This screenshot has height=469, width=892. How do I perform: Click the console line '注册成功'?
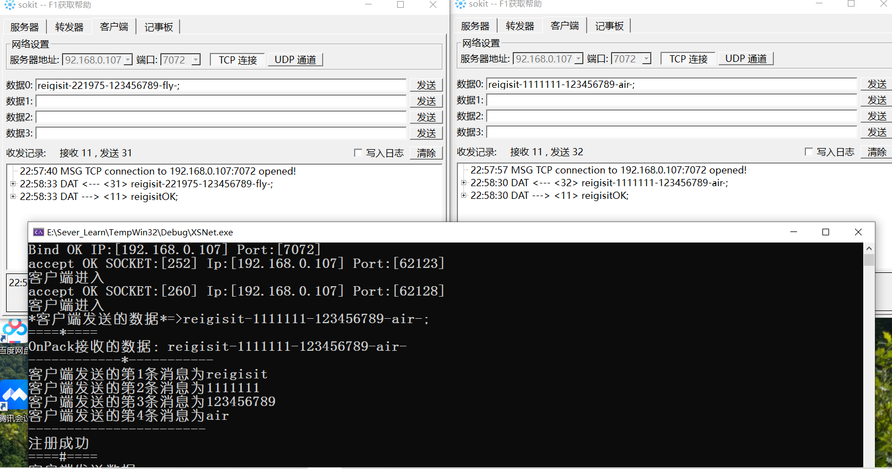point(59,443)
